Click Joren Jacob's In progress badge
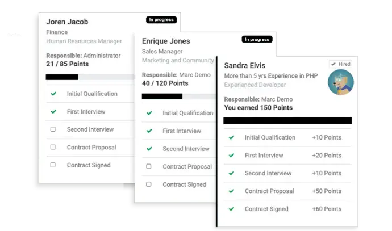This screenshot has width=392, height=231. (x=162, y=20)
